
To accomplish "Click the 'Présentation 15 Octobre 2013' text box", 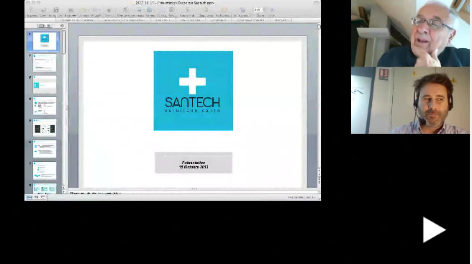I will tap(194, 163).
